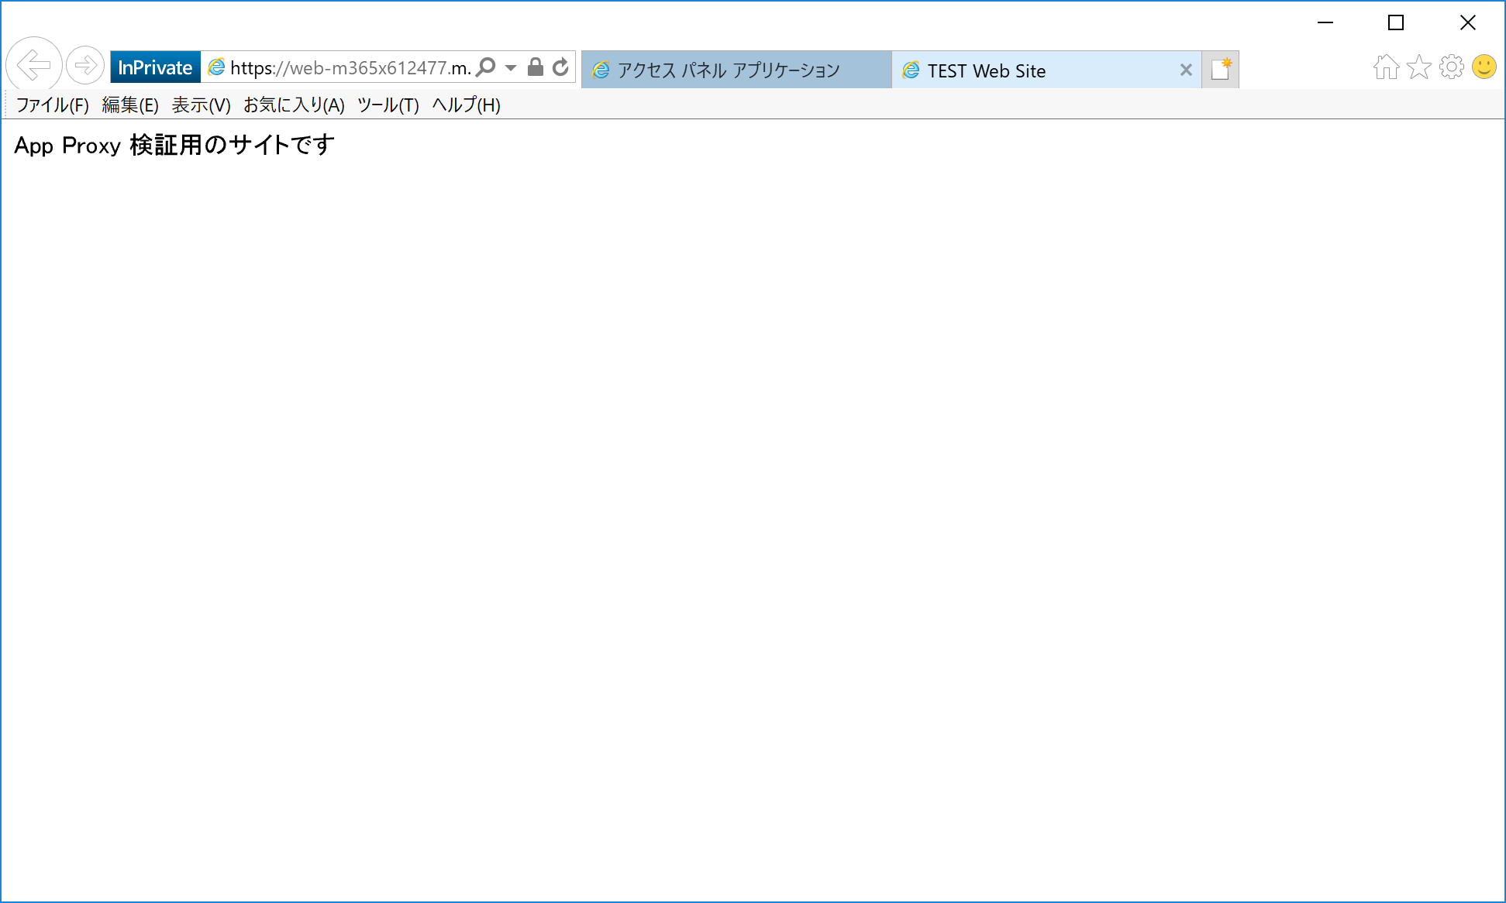
Task: Click forward navigation button
Action: [x=84, y=67]
